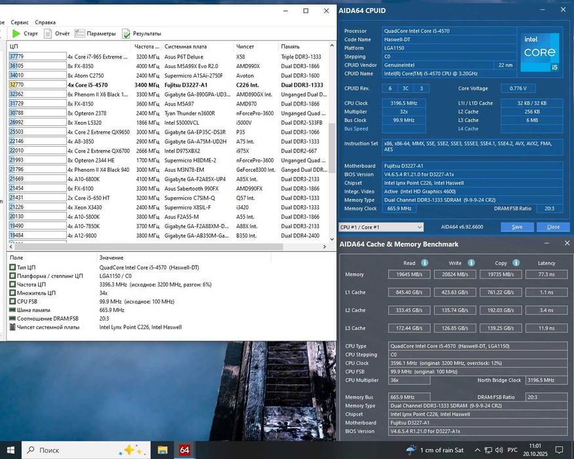Open the volume tray icon
574x459 pixels.
pyautogui.click(x=499, y=450)
